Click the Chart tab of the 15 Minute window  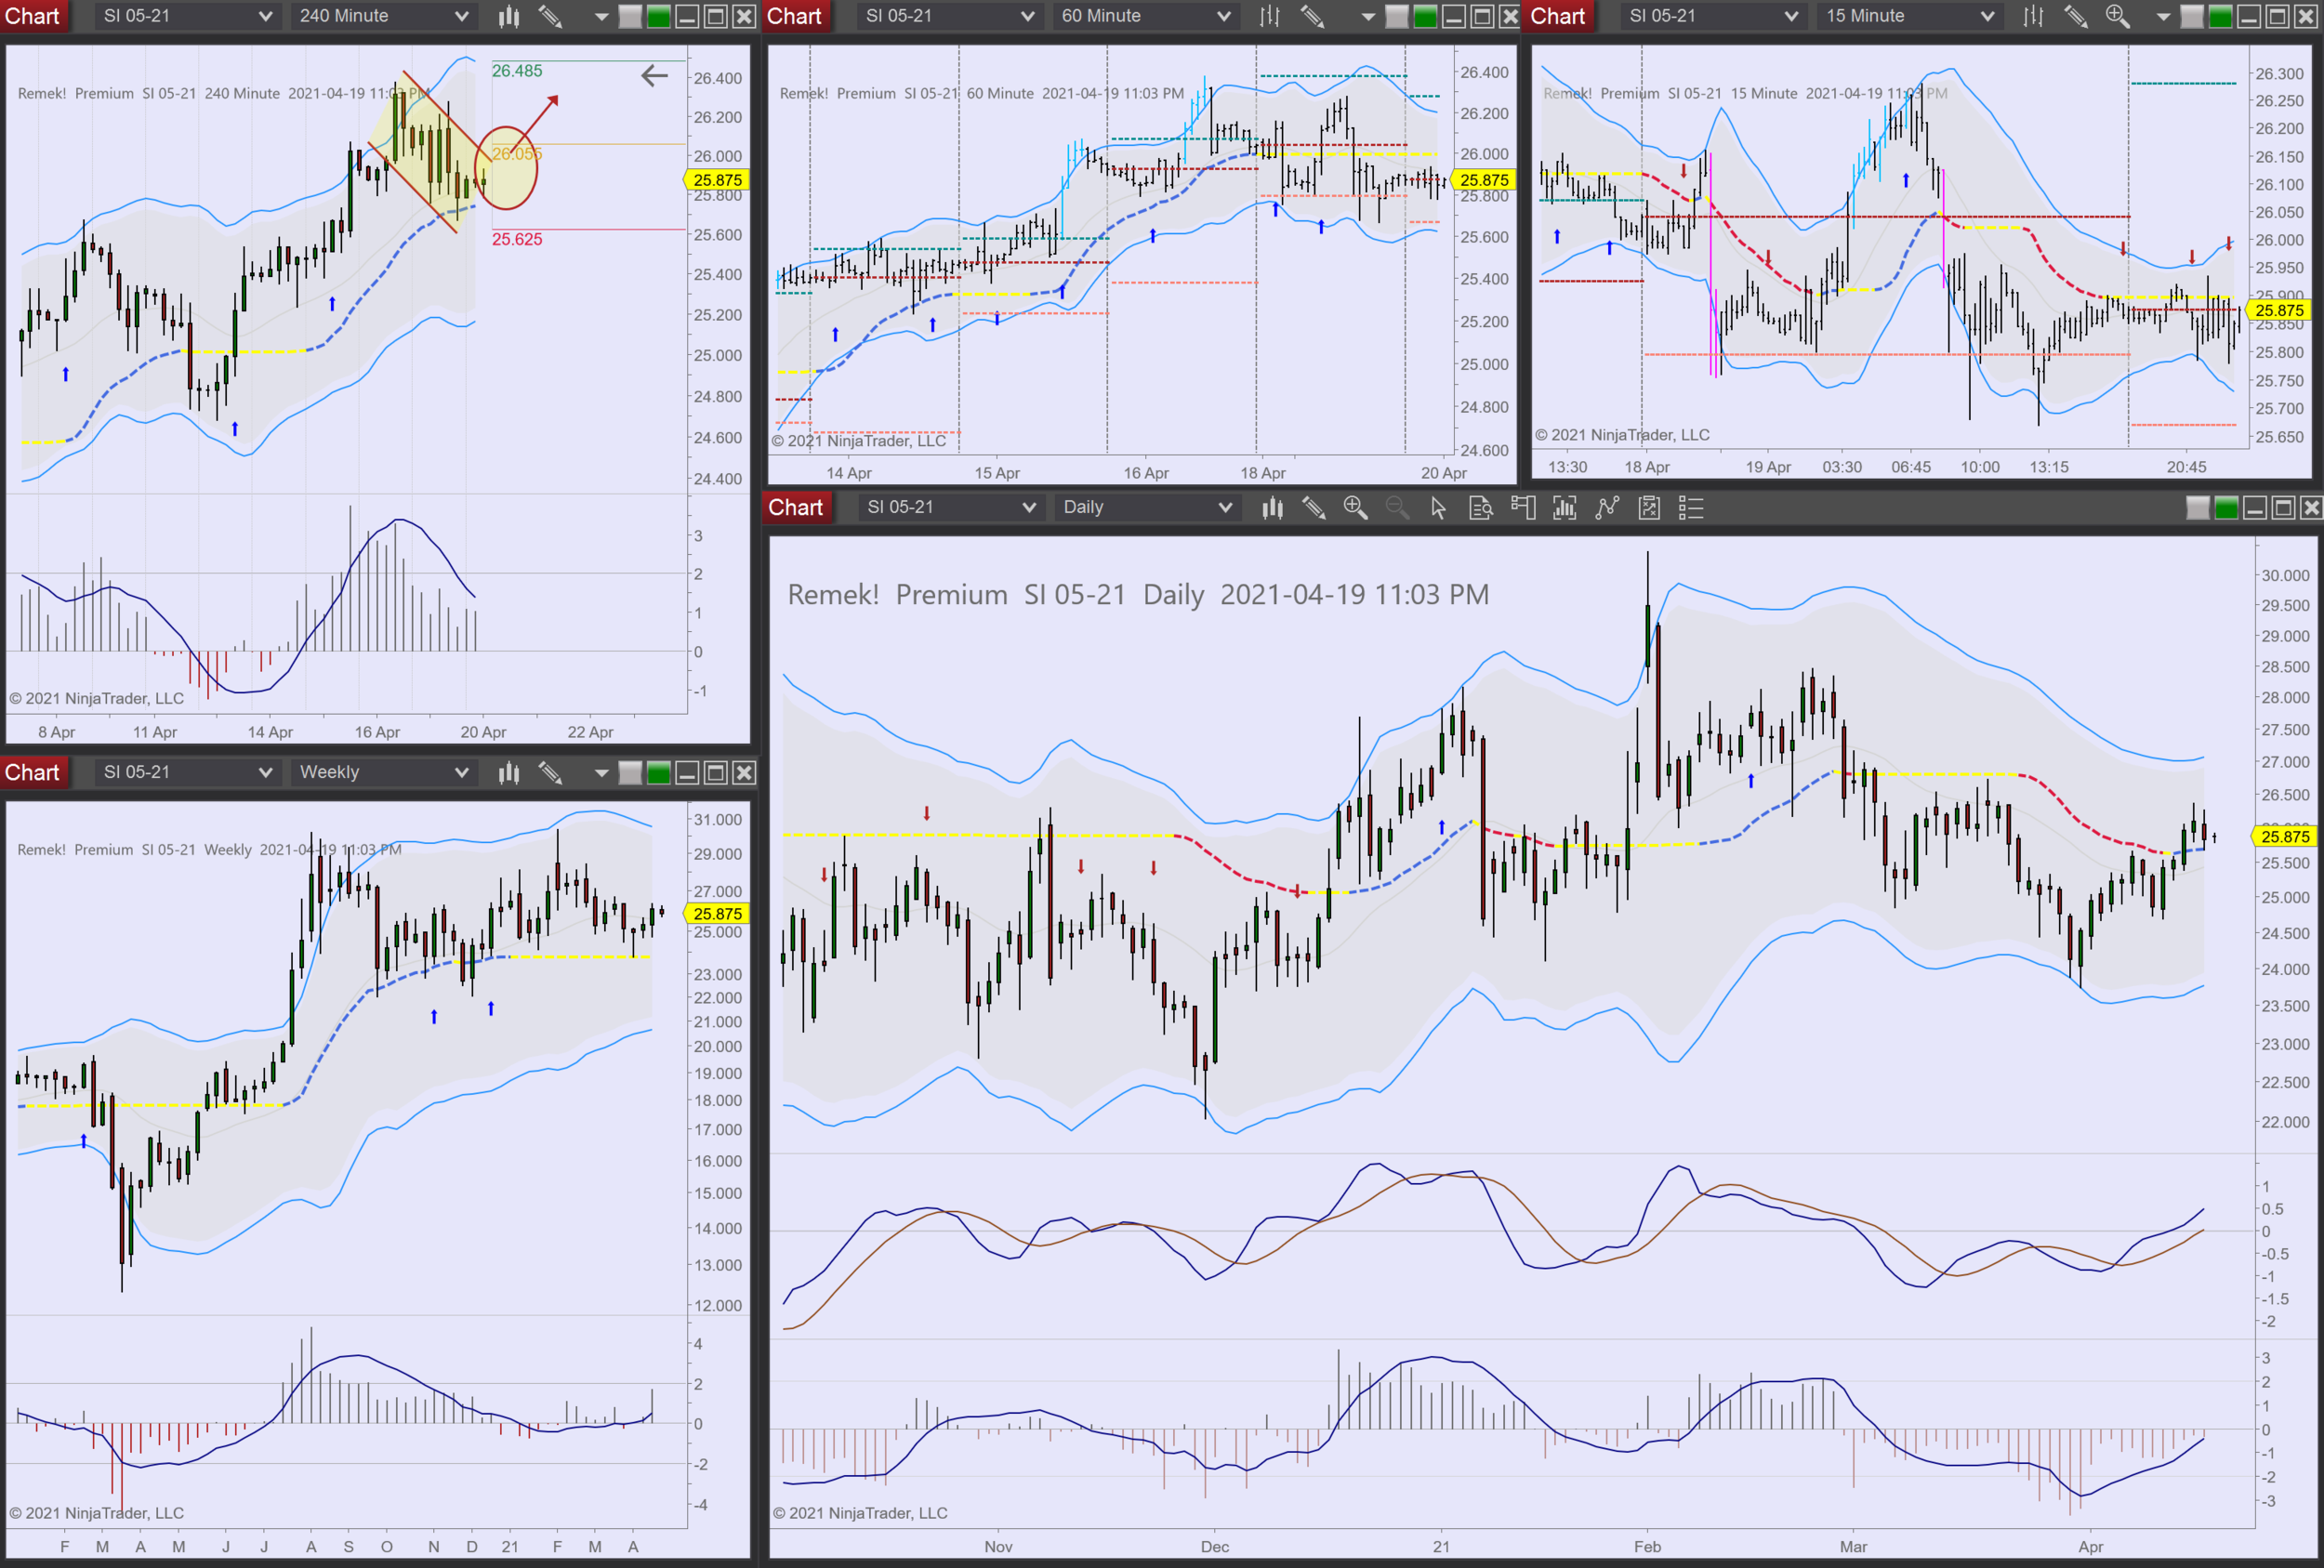tap(1557, 16)
